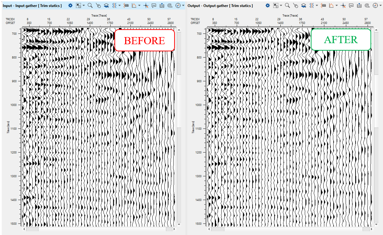Open settings gear in the Input gather toolbar
This screenshot has height=235, width=383.
click(x=70, y=6)
